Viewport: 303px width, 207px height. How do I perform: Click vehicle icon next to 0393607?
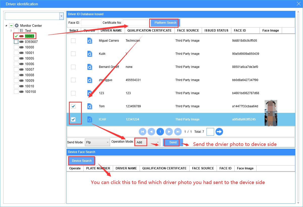point(21,42)
